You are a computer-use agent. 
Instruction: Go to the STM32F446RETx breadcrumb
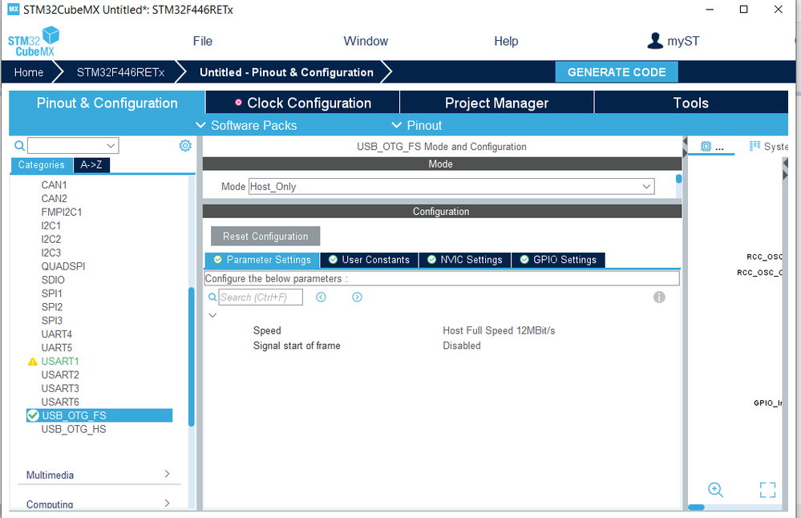(120, 72)
